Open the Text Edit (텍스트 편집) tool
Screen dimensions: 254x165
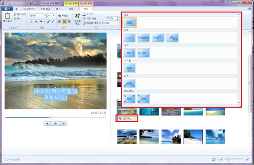click(77, 19)
